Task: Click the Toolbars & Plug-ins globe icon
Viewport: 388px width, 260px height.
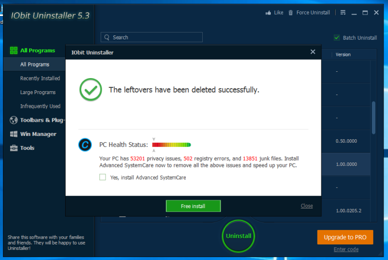Action: click(14, 120)
